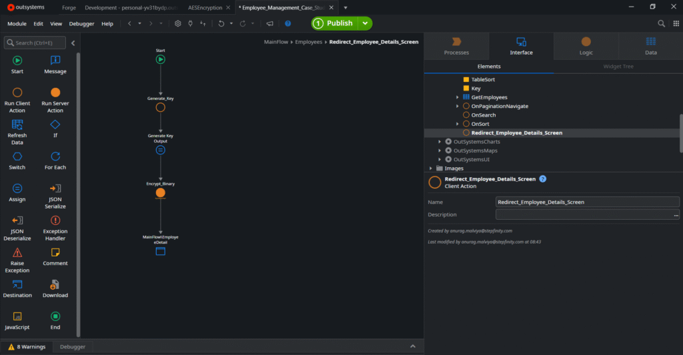This screenshot has height=355, width=683.
Task: Open help for Redirect_Employee_Details_Screen properties
Action: coord(543,178)
